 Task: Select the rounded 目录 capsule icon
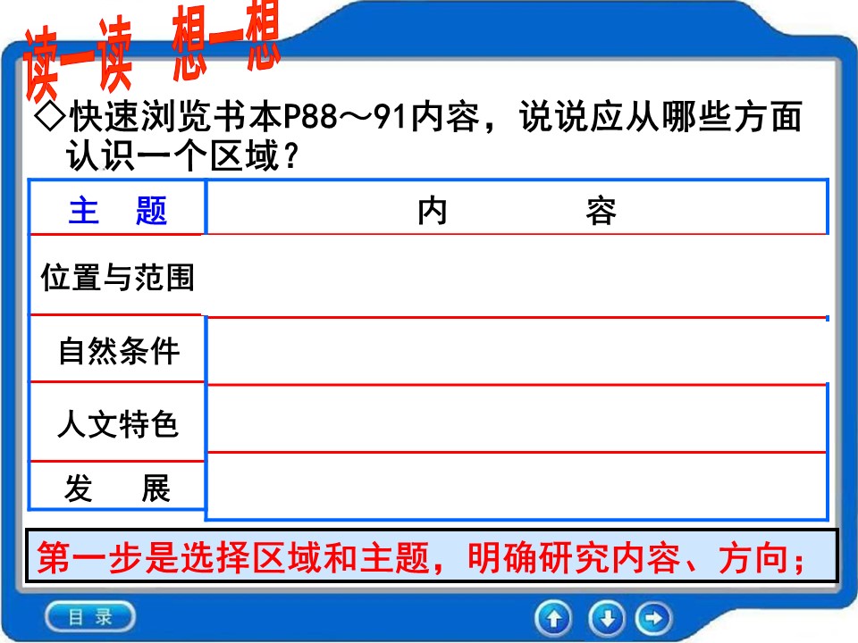(x=89, y=615)
